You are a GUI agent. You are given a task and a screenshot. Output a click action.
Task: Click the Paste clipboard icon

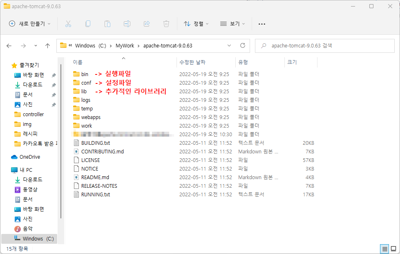107,24
